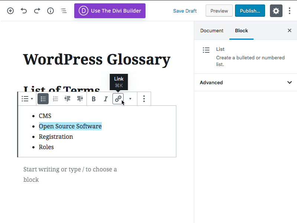Insert a link on selected text
Image resolution: width=297 pixels, height=223 pixels.
[x=118, y=99]
